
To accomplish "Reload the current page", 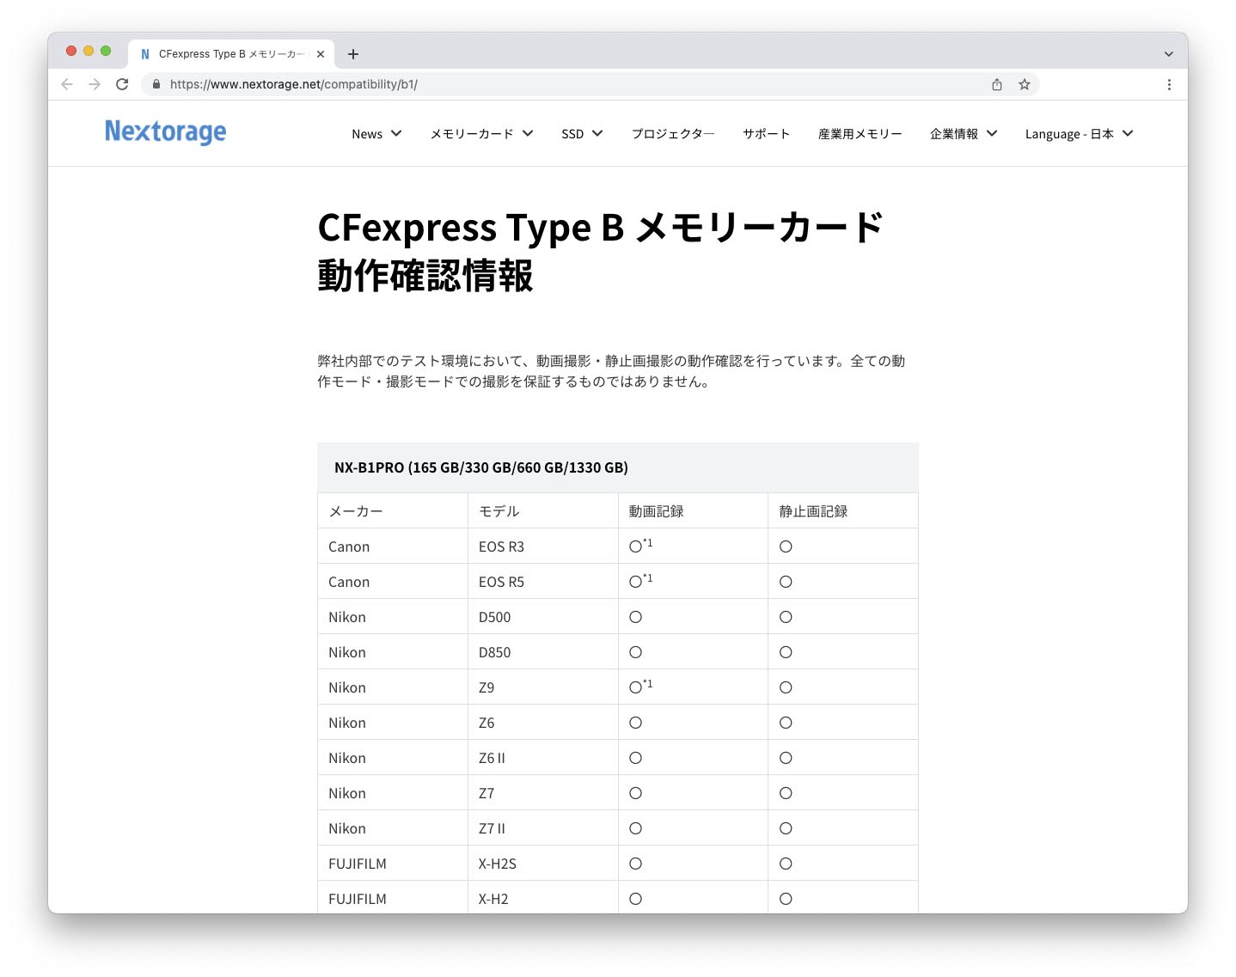I will (x=122, y=84).
